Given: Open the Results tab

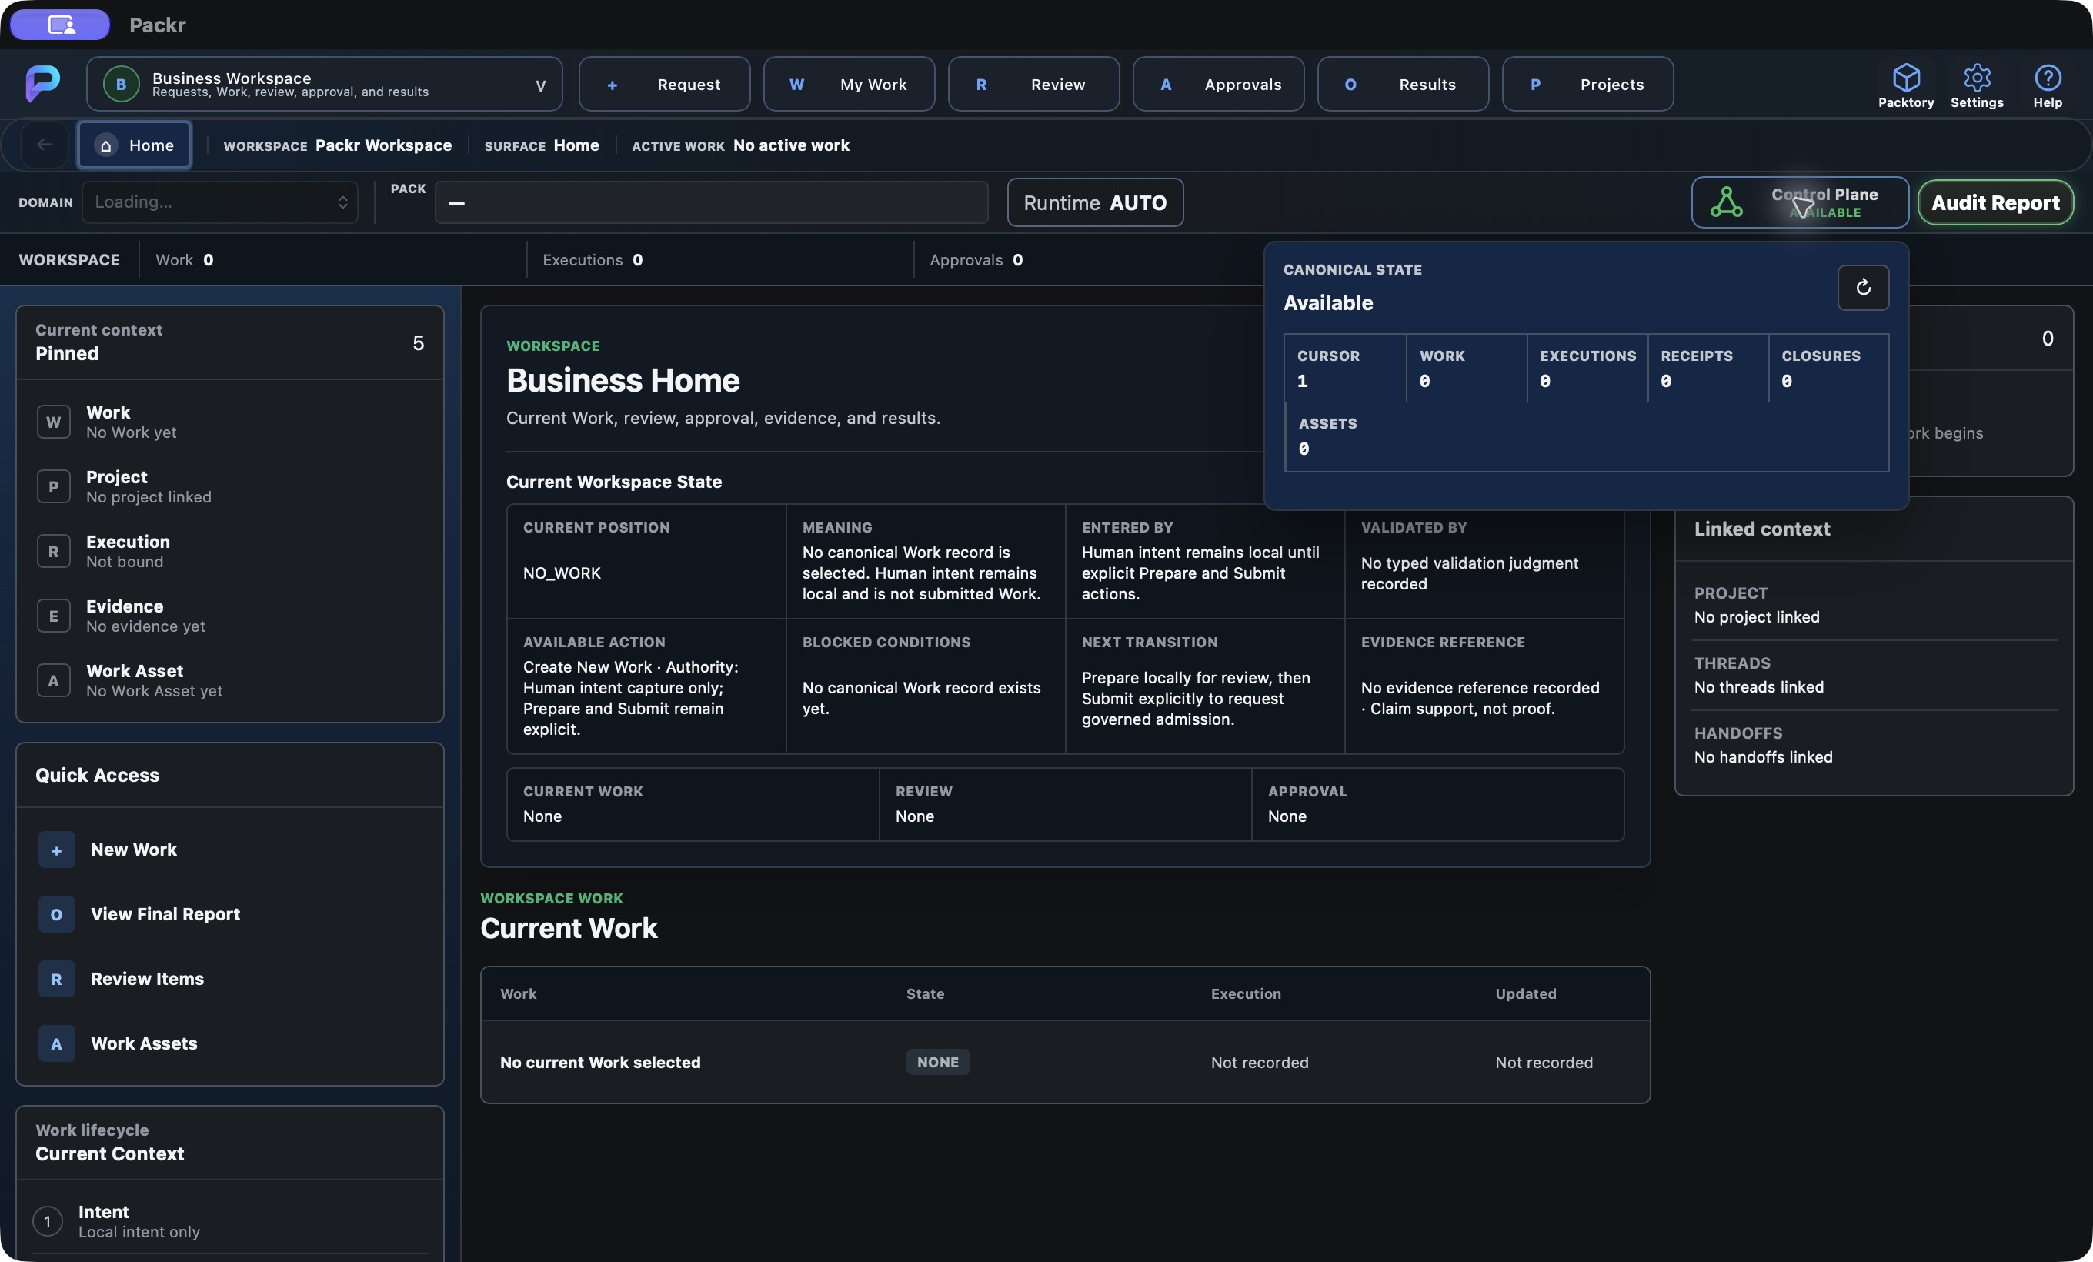Looking at the screenshot, I should [1403, 84].
